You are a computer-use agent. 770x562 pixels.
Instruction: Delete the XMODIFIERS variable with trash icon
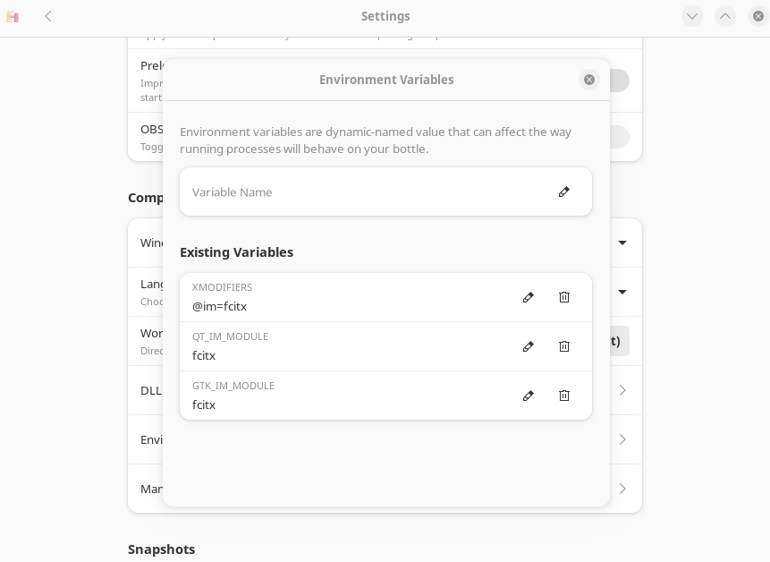click(564, 297)
